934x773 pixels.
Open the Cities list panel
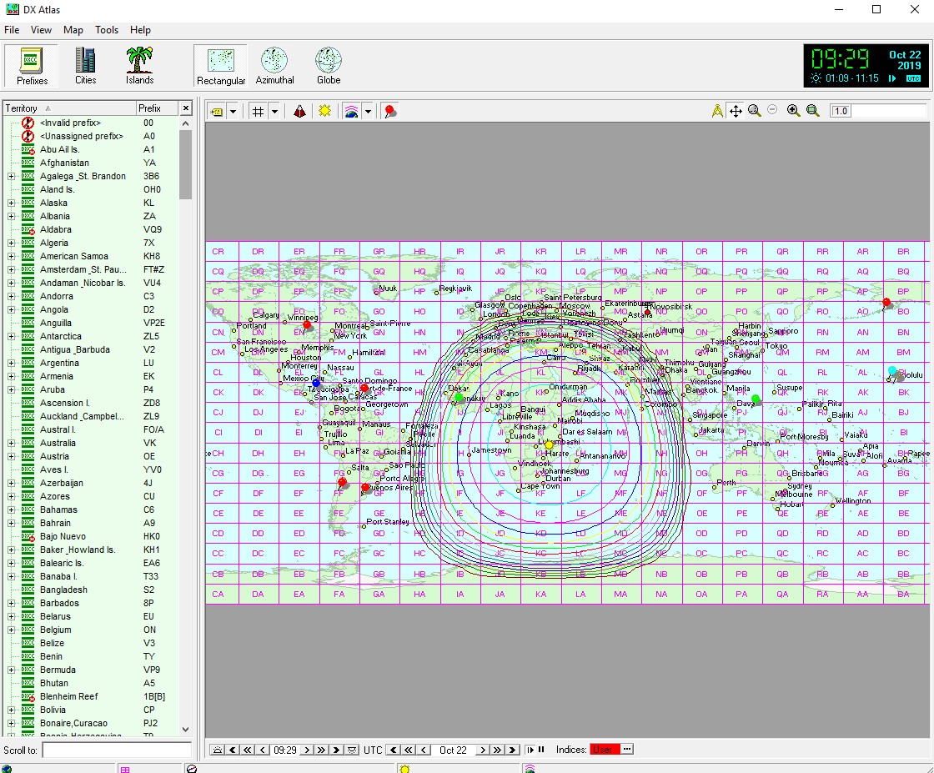click(85, 65)
